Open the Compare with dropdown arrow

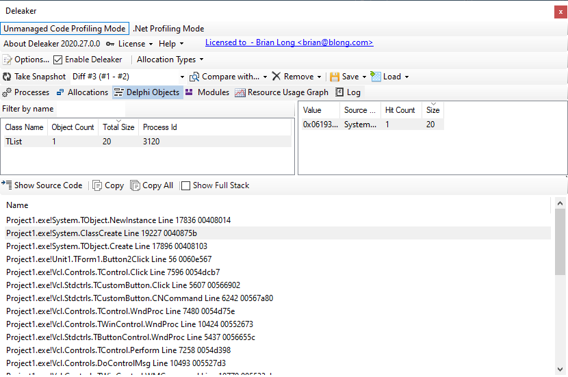coord(265,77)
